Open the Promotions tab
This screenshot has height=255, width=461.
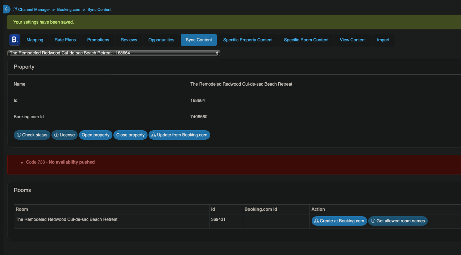coord(98,40)
